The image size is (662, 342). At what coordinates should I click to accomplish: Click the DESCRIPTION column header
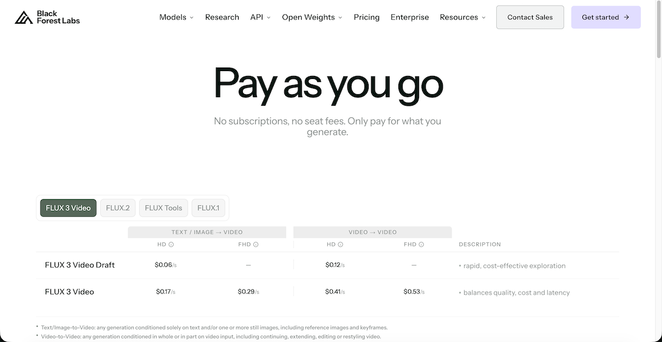pyautogui.click(x=480, y=244)
